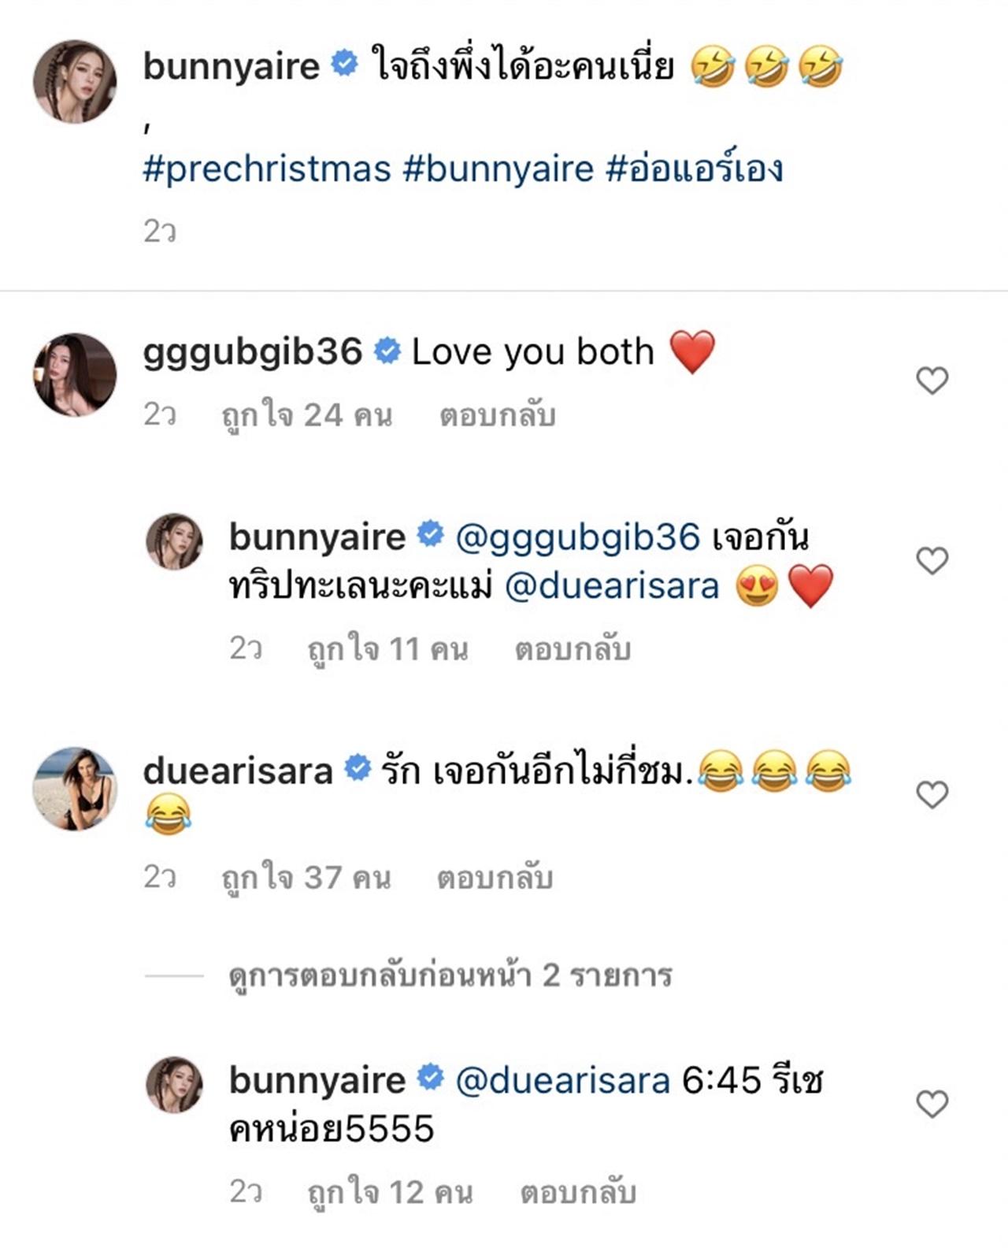1008x1248 pixels.
Task: Open the gggubgib36 username link
Action: point(252,352)
